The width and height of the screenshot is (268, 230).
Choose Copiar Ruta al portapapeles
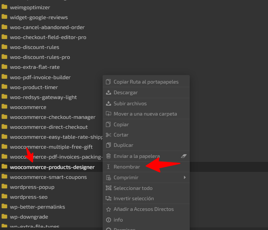point(146,82)
